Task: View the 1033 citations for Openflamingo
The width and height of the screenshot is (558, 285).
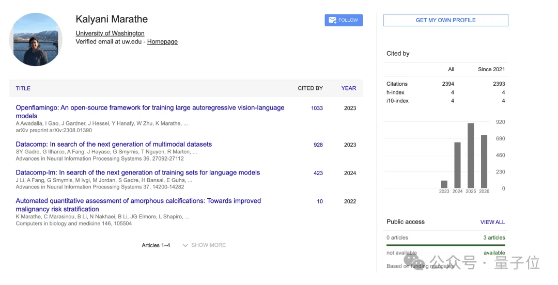Action: click(317, 108)
